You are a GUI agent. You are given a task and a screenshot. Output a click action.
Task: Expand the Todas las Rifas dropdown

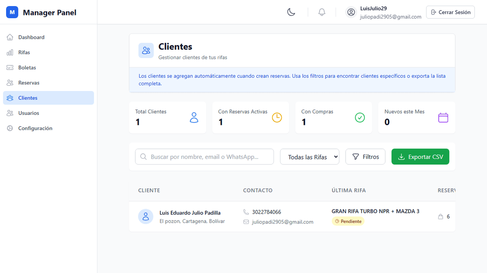310,157
